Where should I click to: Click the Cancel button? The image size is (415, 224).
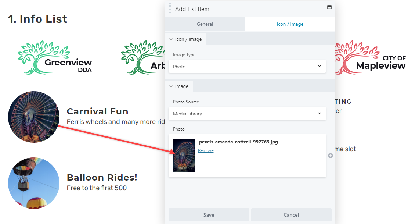291,215
